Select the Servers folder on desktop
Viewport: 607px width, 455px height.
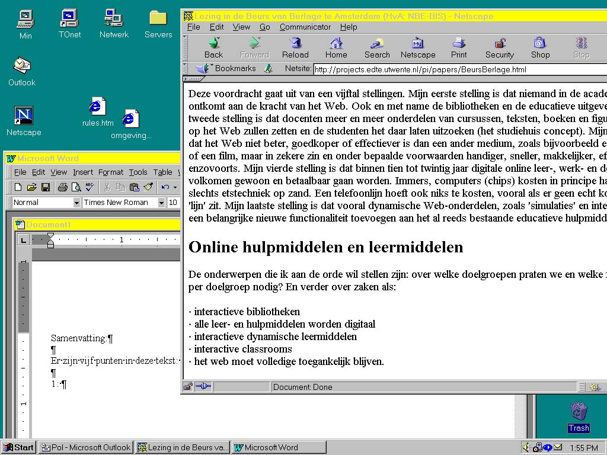158,24
